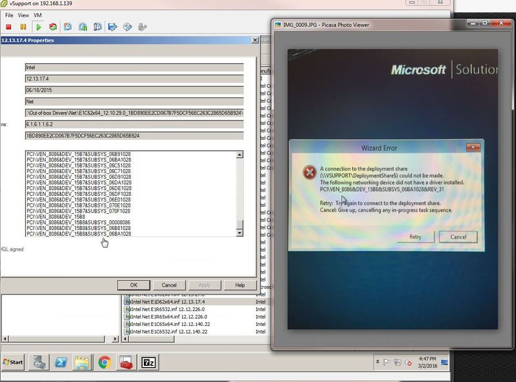Open Windows PowerShell from the taskbar

pos(61,362)
